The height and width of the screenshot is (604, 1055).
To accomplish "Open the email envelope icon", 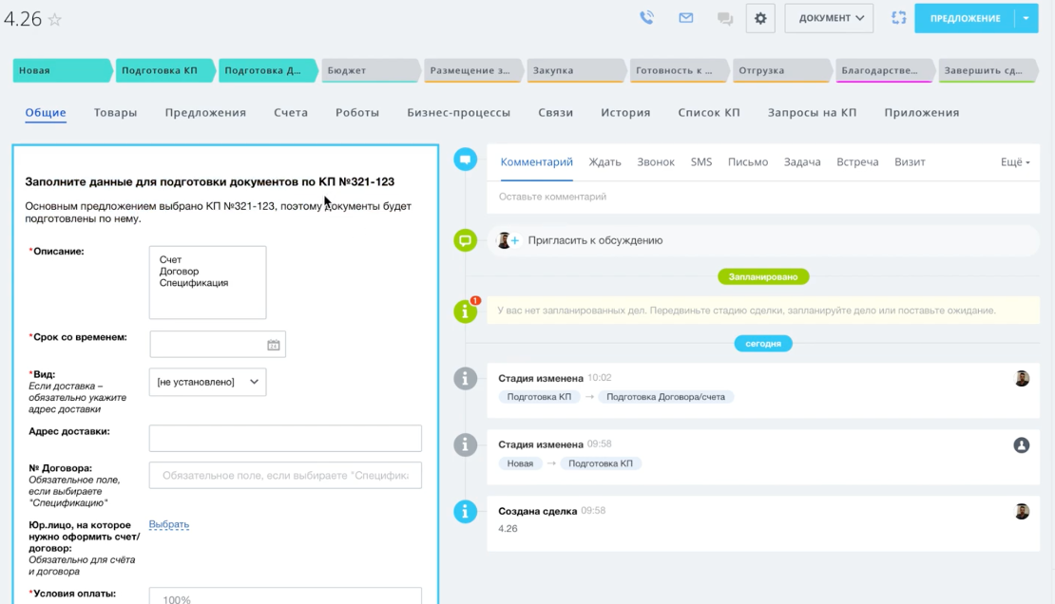I will (x=685, y=18).
